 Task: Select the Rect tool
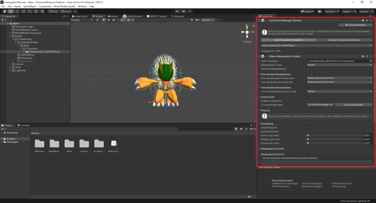click(x=29, y=11)
